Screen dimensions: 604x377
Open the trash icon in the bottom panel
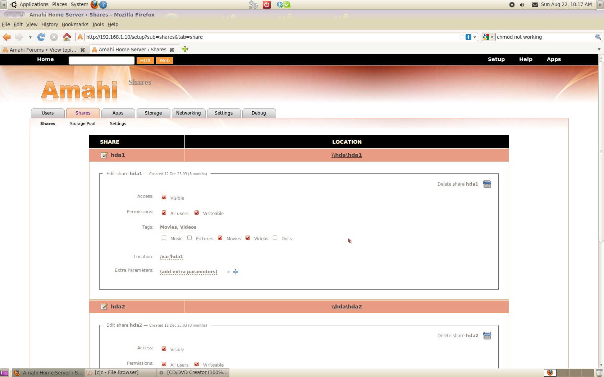(599, 373)
